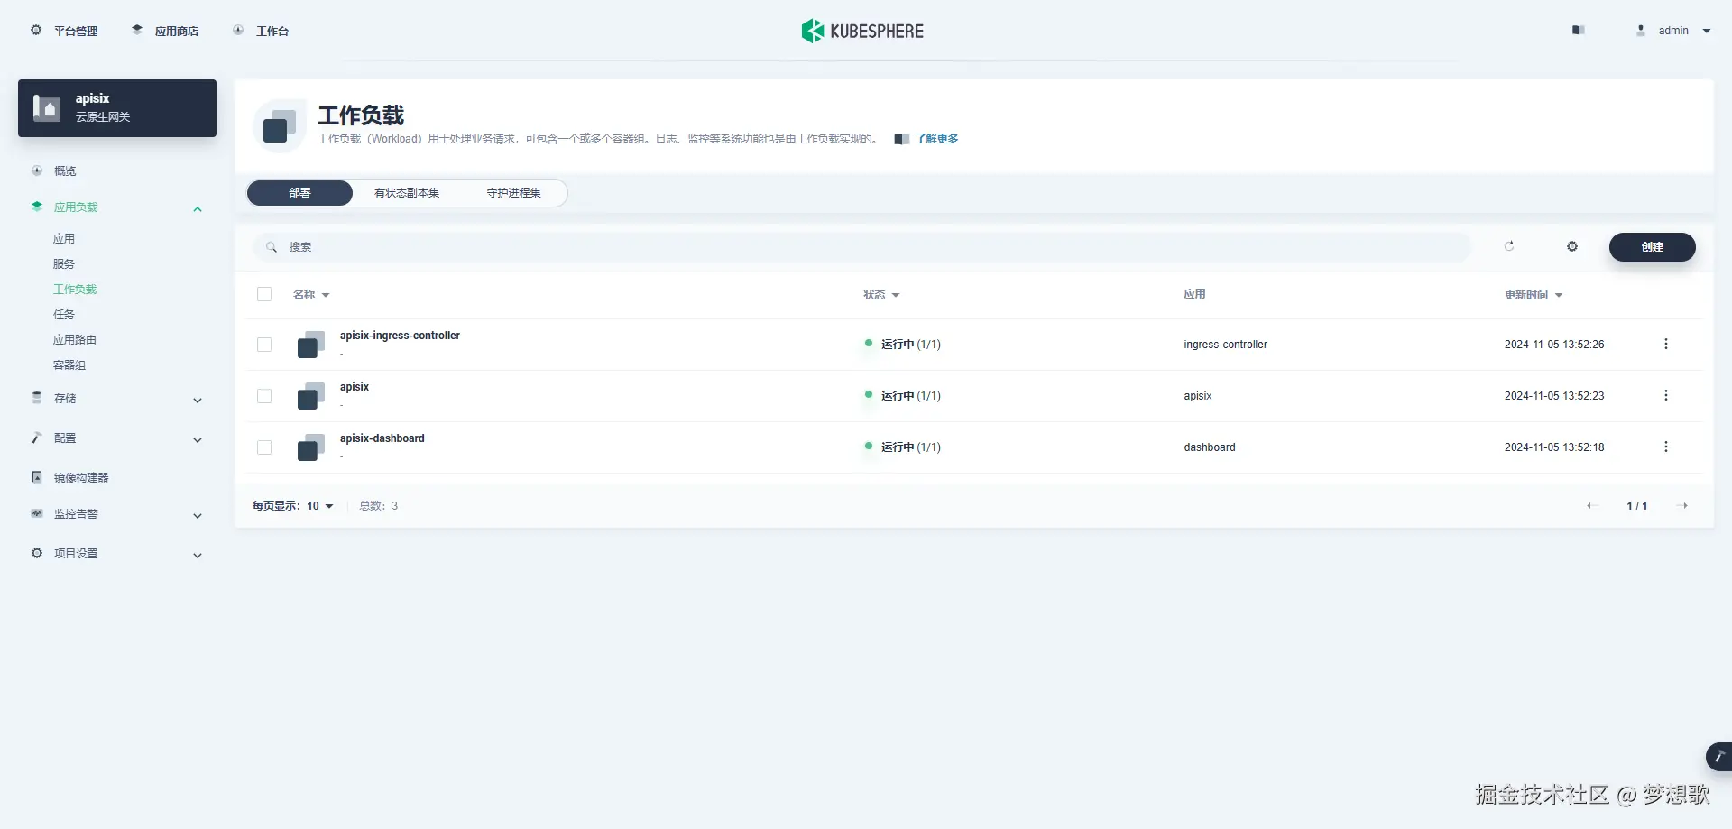Open the admin user dropdown
Viewport: 1732px width, 829px height.
(x=1673, y=31)
